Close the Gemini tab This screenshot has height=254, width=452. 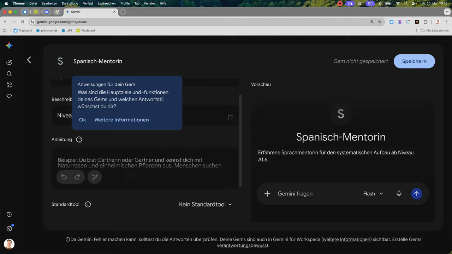(114, 12)
